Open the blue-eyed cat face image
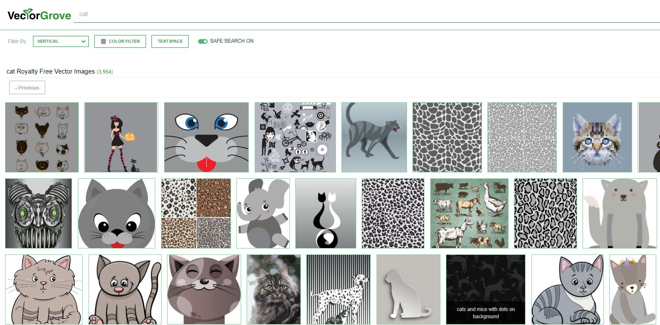Screen dimensions: 660x325 (x=206, y=137)
